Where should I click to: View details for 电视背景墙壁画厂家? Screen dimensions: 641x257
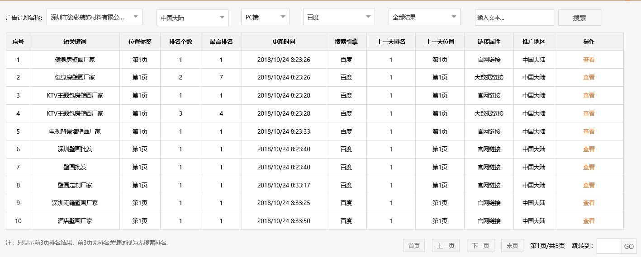click(589, 131)
